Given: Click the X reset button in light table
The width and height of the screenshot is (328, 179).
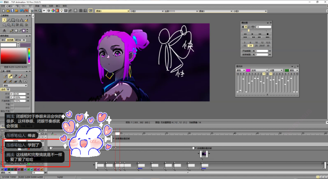Looking at the screenshot, I should [x=267, y=95].
